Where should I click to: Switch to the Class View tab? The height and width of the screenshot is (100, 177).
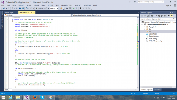coord(157,90)
